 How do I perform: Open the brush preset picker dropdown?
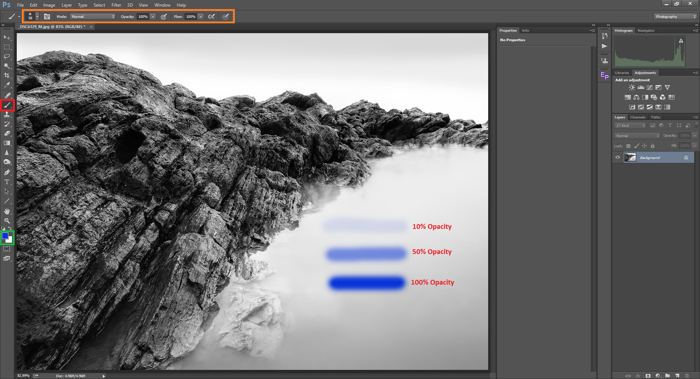coord(37,16)
